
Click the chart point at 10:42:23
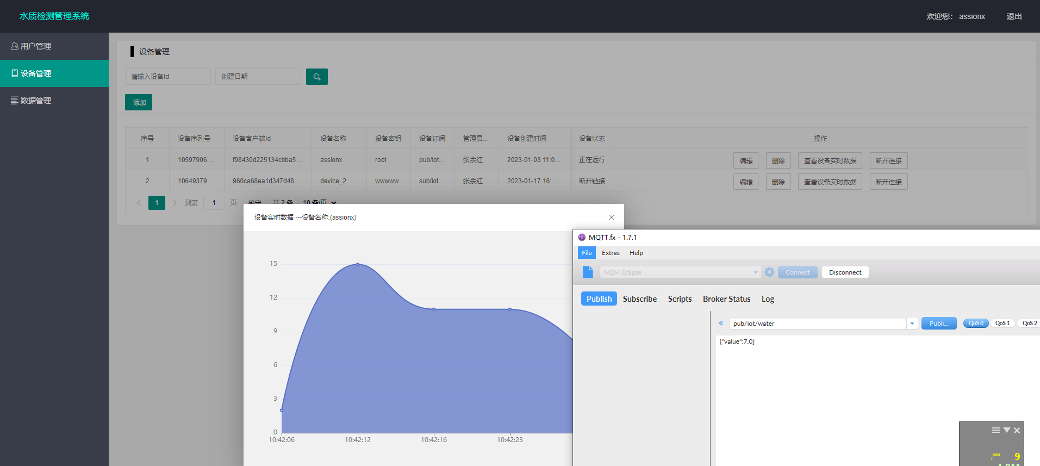pos(510,309)
